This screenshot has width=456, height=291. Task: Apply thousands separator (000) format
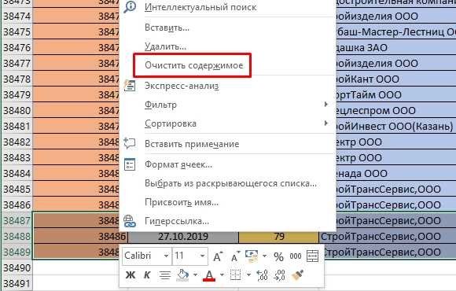(x=295, y=256)
